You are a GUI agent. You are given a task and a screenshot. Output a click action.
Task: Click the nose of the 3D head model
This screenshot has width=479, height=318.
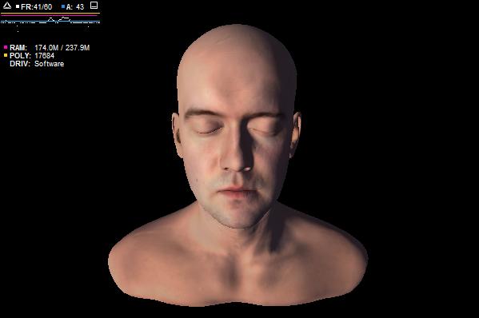(237, 153)
